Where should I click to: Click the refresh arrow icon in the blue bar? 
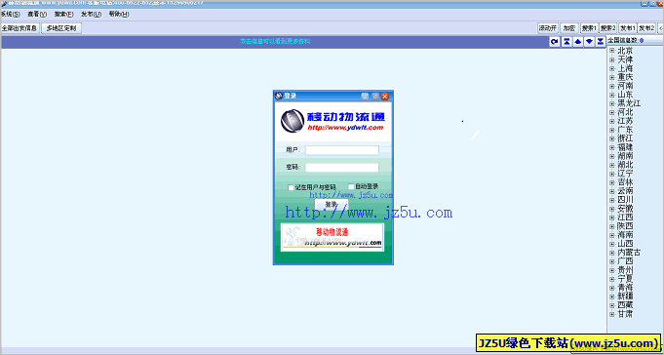(x=555, y=42)
